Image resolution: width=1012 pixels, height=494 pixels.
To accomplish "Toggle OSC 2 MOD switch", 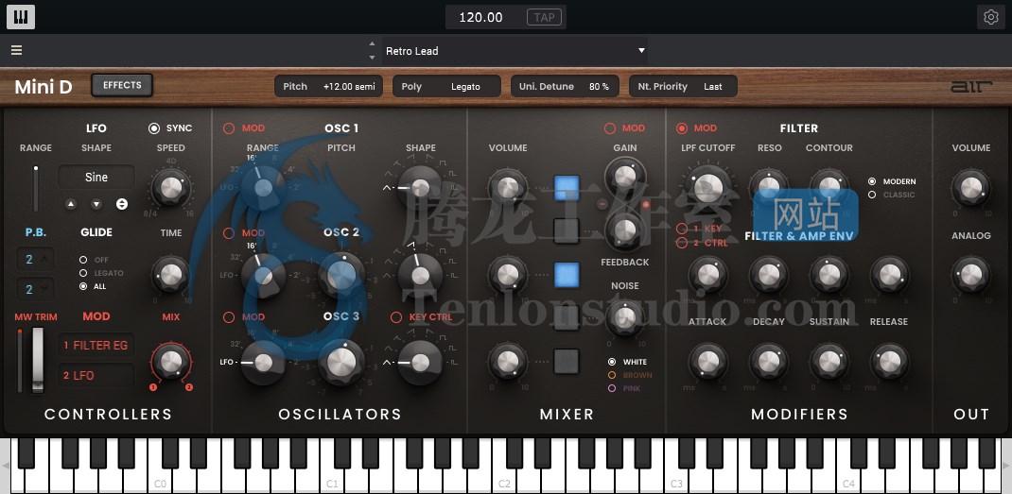I will 229,232.
